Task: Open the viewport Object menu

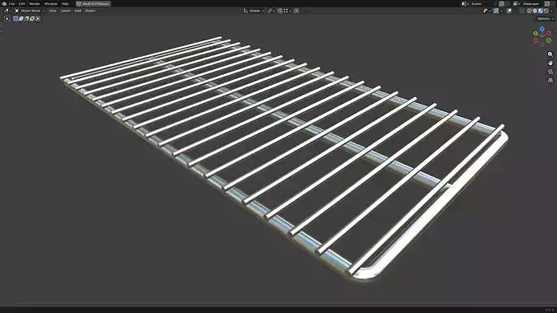Action: point(90,11)
